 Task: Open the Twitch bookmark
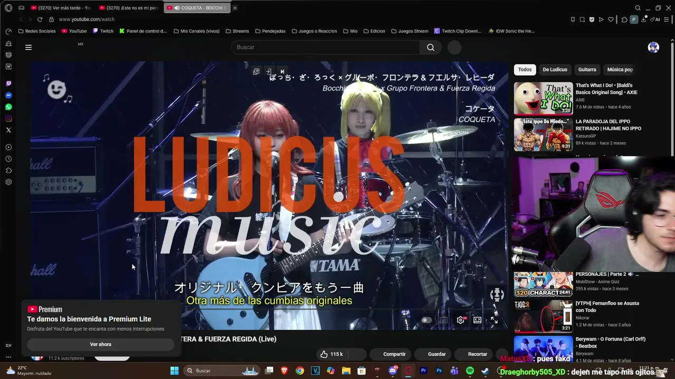tap(103, 31)
